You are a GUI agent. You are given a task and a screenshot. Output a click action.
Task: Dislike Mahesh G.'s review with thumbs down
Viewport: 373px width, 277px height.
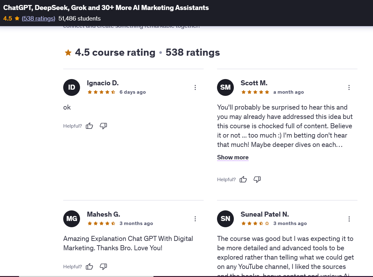point(103,266)
